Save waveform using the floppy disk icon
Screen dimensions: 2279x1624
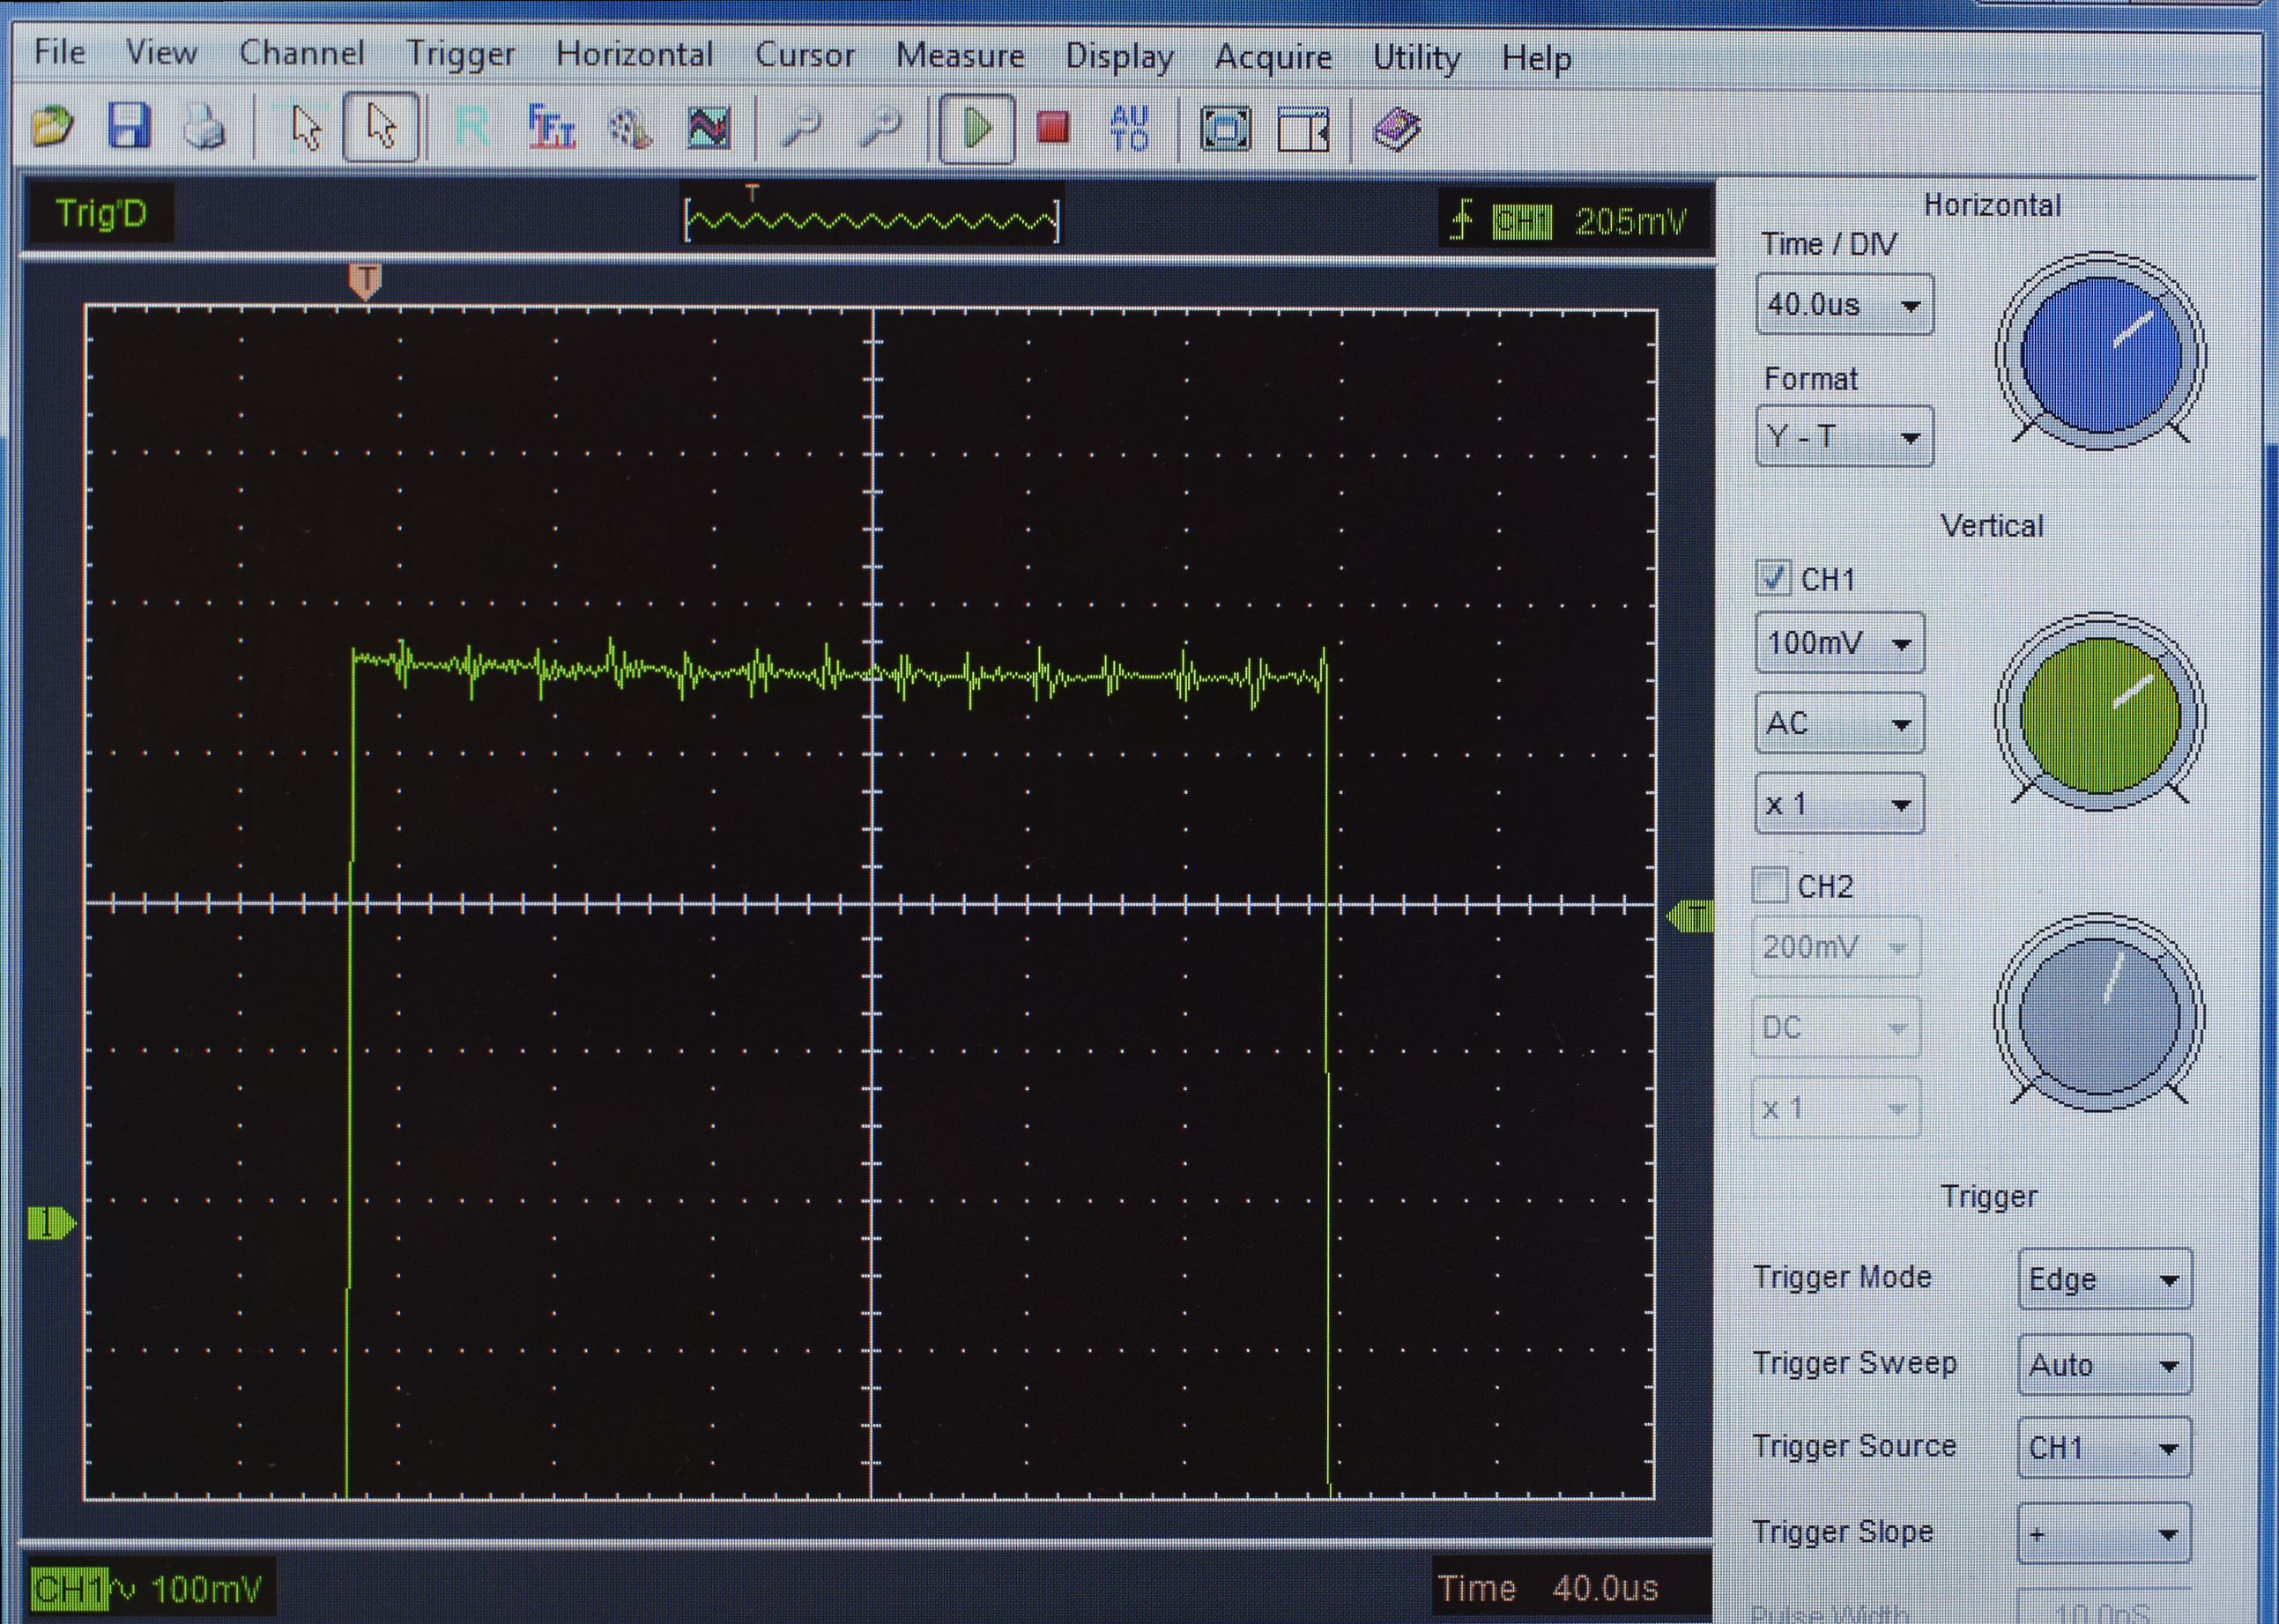click(129, 127)
